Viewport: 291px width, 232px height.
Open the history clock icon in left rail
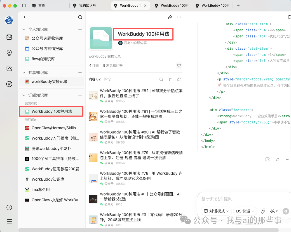9,207
